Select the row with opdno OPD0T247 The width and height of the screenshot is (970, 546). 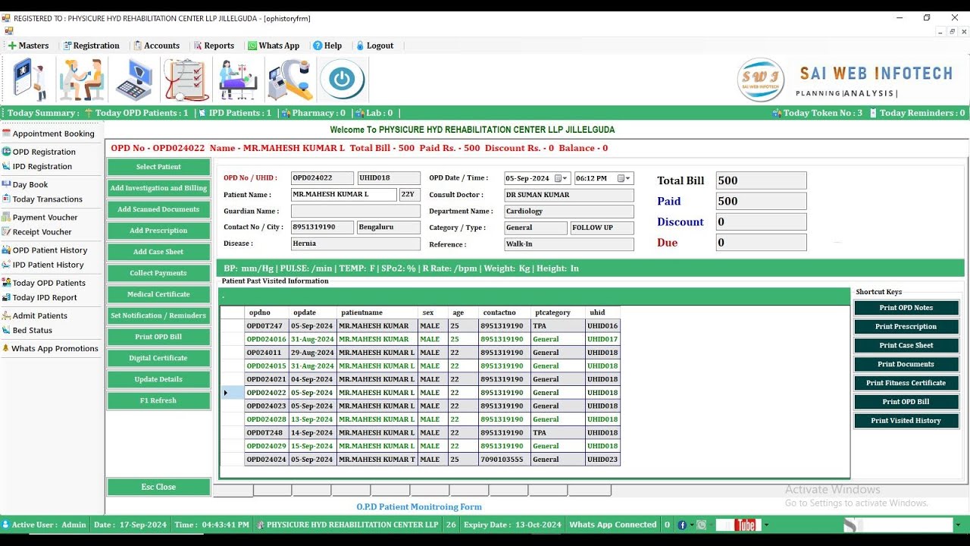coord(421,326)
